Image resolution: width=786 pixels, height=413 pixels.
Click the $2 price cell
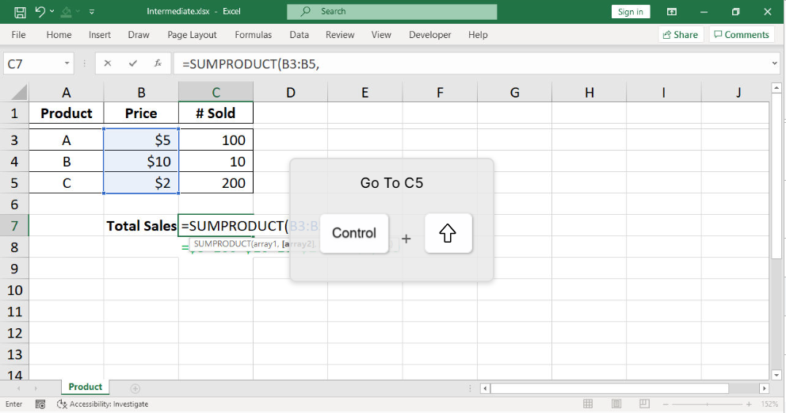[141, 183]
